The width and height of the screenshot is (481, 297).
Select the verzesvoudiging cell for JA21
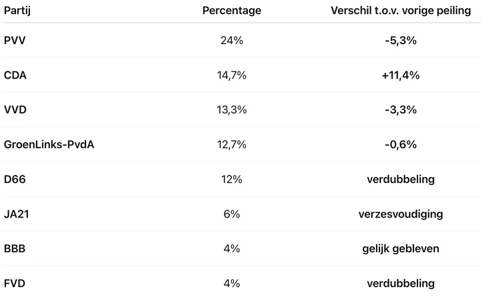coord(400,214)
